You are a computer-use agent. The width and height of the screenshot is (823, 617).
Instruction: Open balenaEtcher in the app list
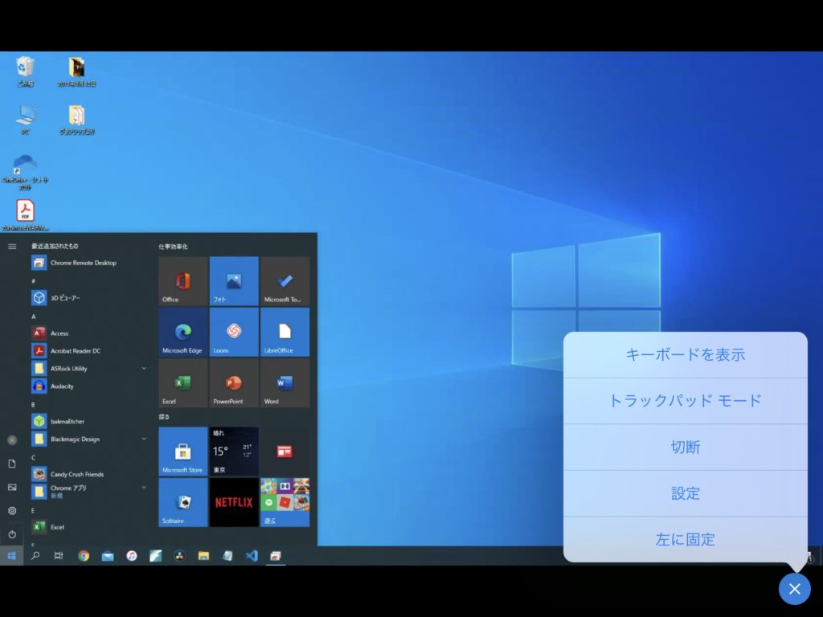click(x=89, y=421)
